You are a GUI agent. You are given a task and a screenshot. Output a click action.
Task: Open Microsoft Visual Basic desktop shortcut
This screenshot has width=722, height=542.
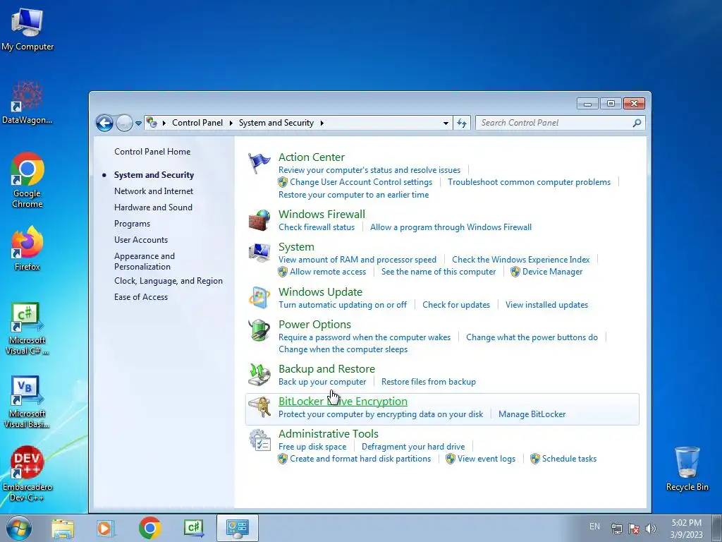tap(27, 402)
